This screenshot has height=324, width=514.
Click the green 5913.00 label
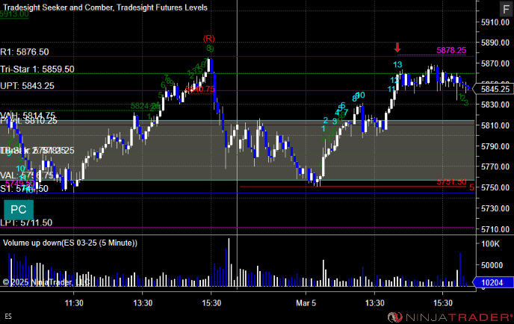(x=14, y=13)
